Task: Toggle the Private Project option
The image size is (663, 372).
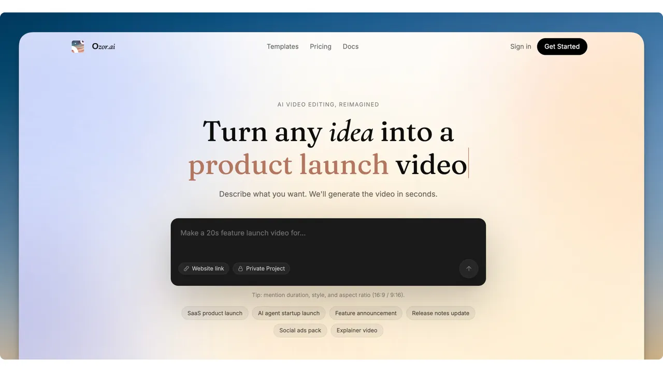Action: coord(261,269)
